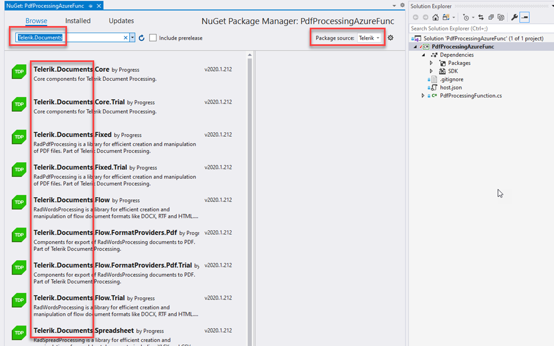
Task: Click the Home icon in Solution Explorer
Action: [x=435, y=17]
